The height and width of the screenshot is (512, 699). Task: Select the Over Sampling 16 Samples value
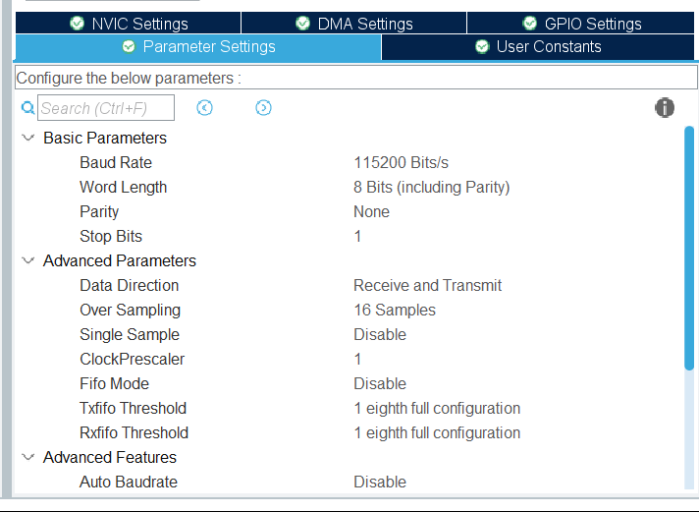pyautogui.click(x=394, y=311)
